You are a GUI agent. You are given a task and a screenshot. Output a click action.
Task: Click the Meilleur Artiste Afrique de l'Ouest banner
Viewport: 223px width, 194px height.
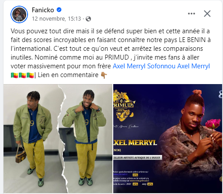click(x=138, y=158)
